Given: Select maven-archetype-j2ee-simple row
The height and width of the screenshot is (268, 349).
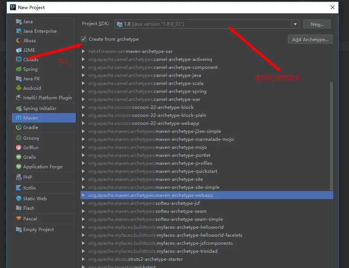Looking at the screenshot, I should (207, 131).
